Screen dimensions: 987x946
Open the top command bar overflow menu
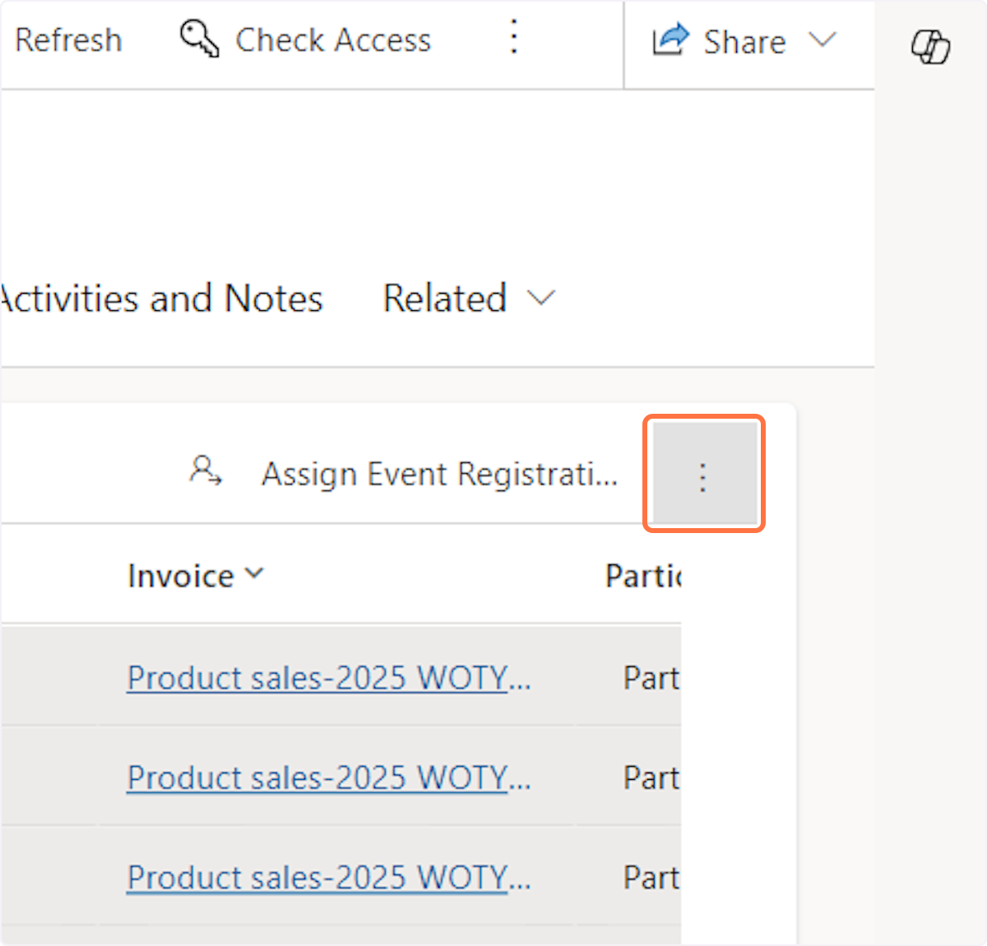point(514,38)
